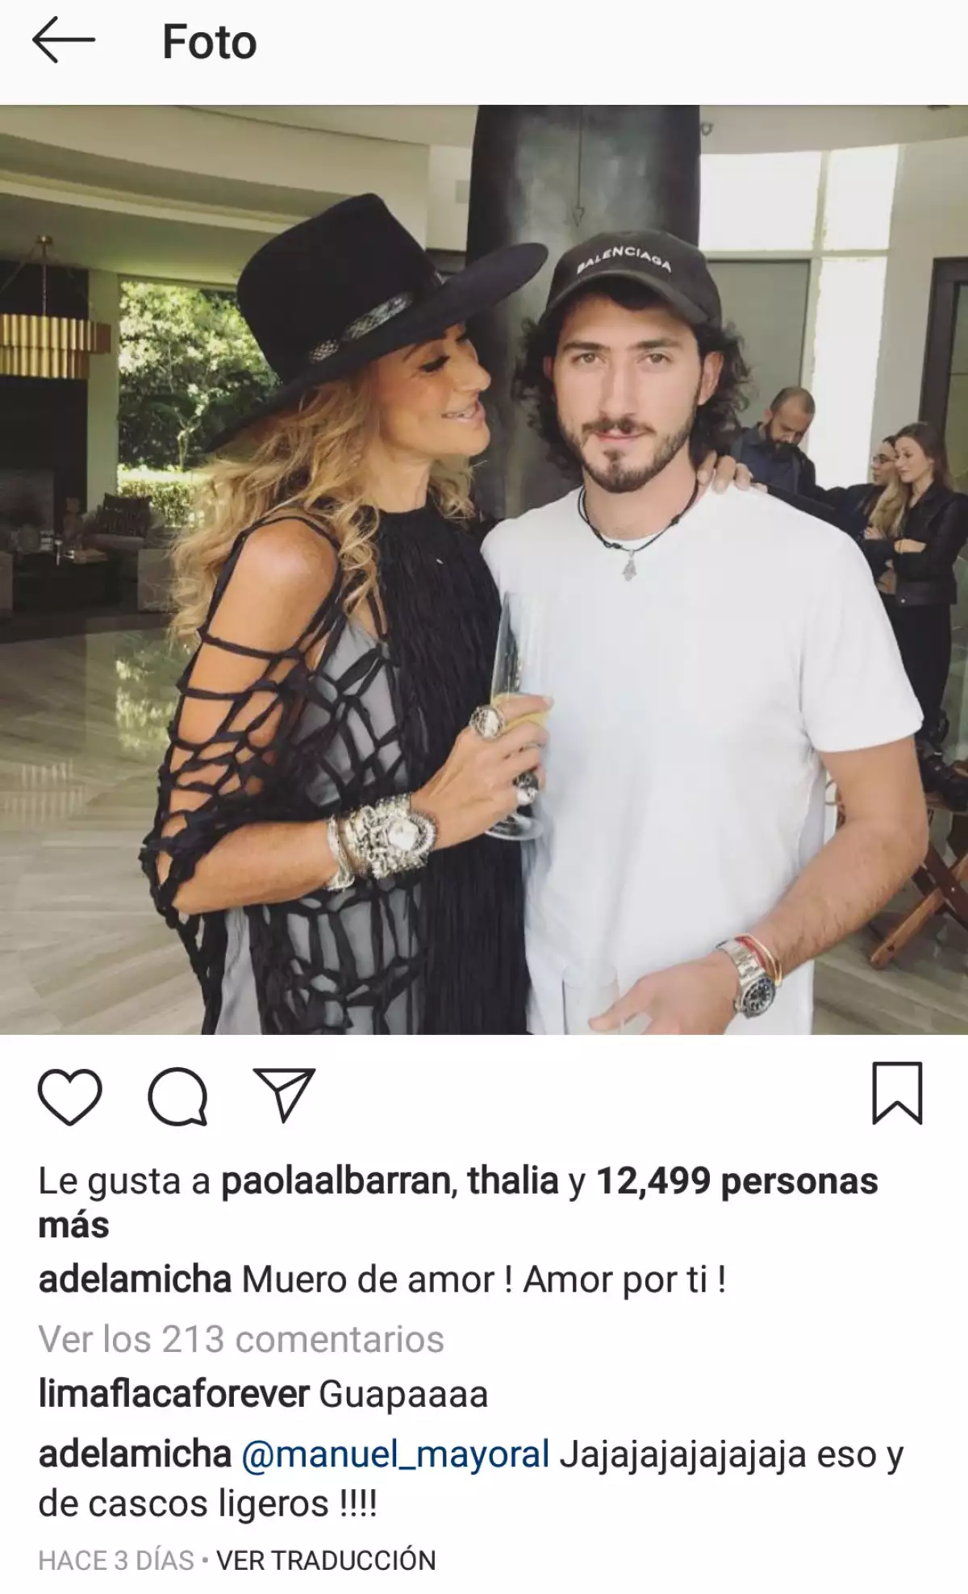Like the post with the heart icon
The width and height of the screenshot is (968, 1594).
(70, 1096)
